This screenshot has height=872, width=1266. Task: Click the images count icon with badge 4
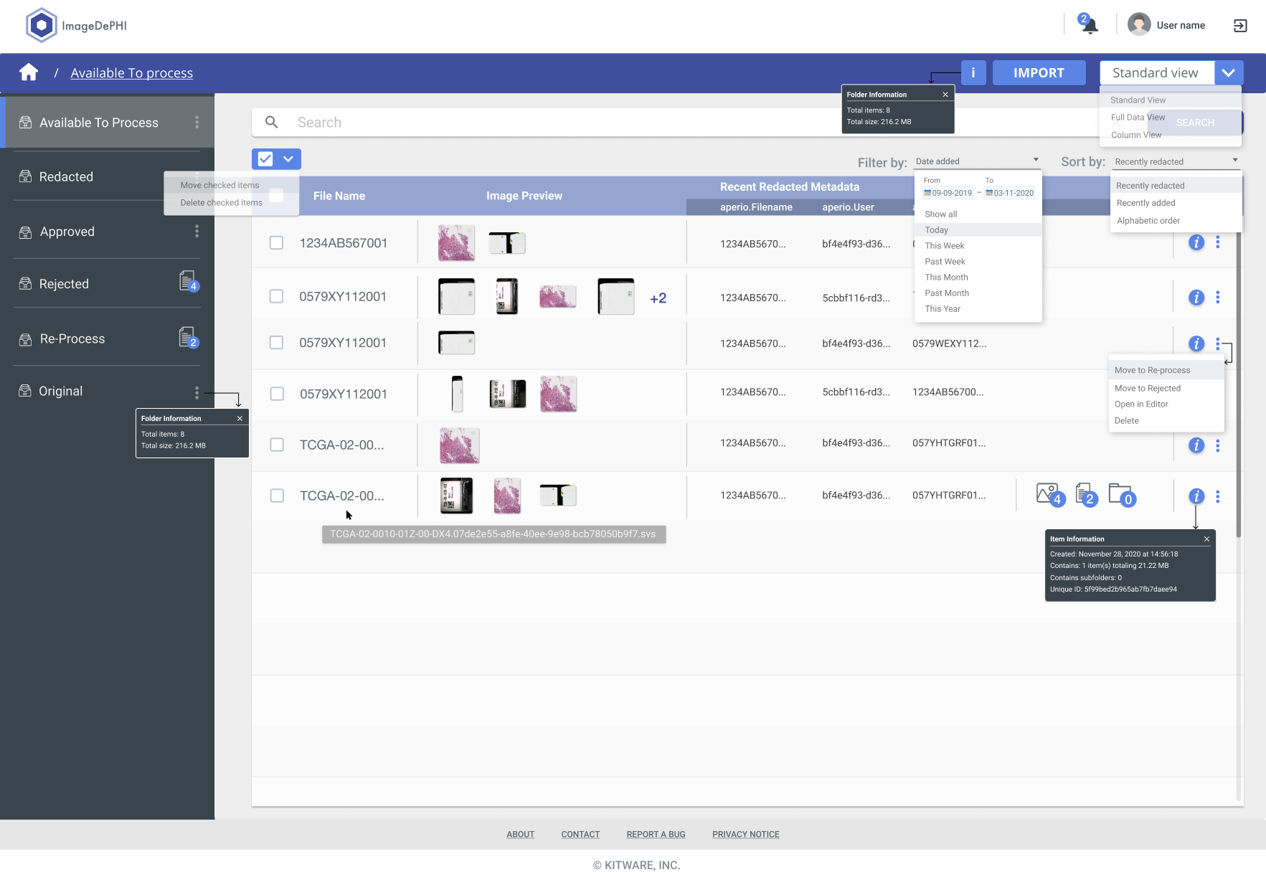coord(1050,495)
